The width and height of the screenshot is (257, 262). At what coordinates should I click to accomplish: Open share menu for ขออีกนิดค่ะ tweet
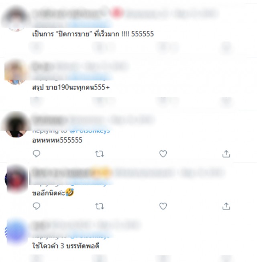(x=226, y=206)
